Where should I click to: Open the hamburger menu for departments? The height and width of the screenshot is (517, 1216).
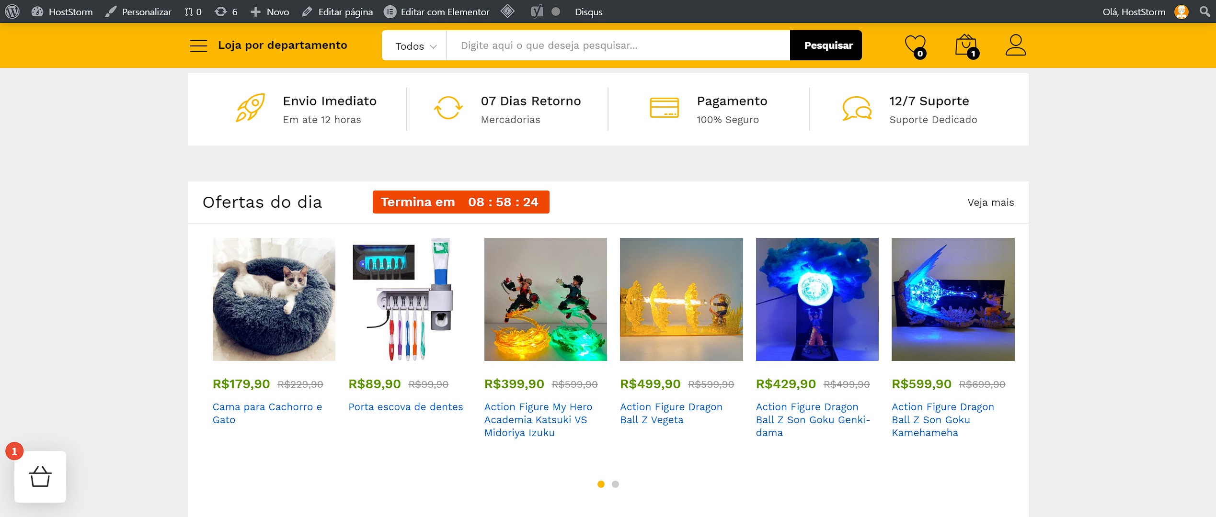tap(198, 45)
